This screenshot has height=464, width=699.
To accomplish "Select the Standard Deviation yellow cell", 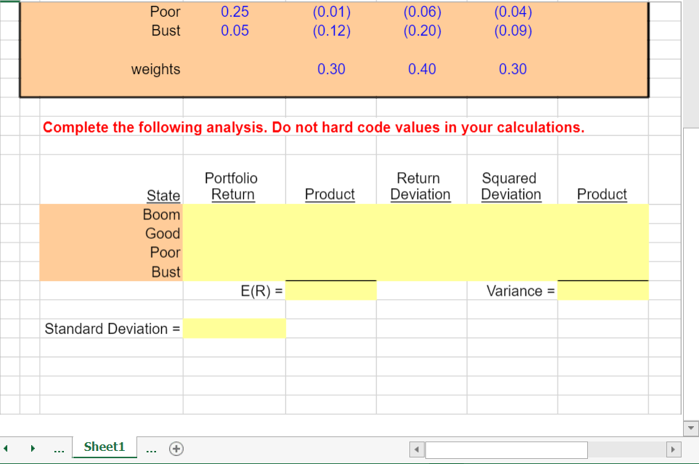I will tap(234, 328).
